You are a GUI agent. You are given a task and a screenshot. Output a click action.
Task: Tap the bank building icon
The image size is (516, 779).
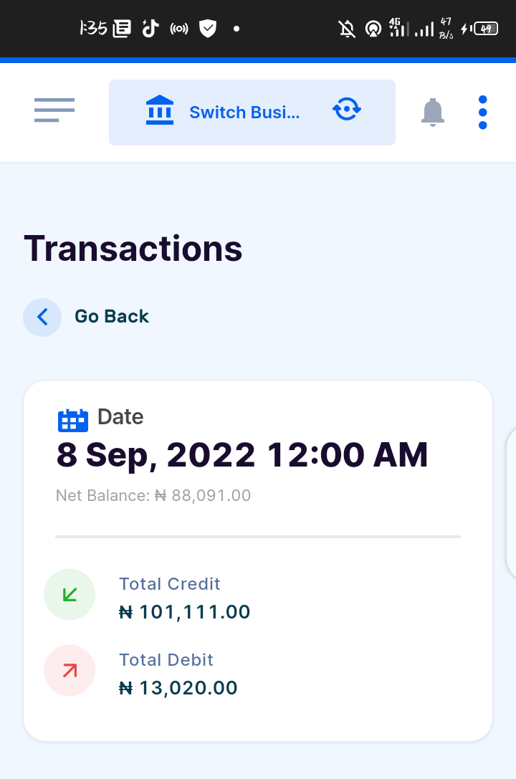click(159, 111)
